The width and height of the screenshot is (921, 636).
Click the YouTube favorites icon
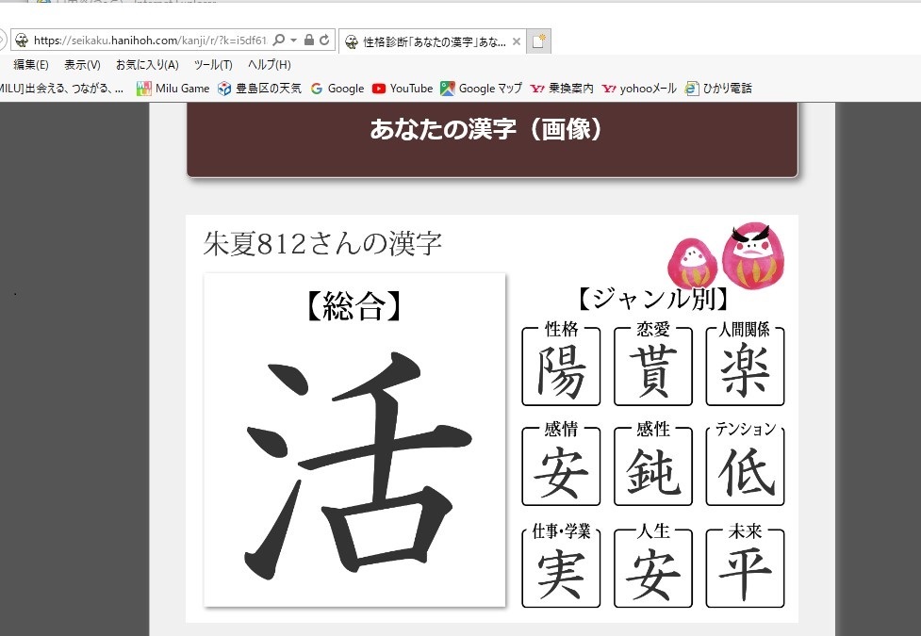pos(379,89)
